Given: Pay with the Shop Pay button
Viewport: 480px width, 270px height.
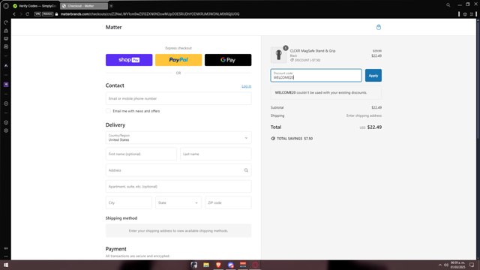Looking at the screenshot, I should (x=129, y=60).
